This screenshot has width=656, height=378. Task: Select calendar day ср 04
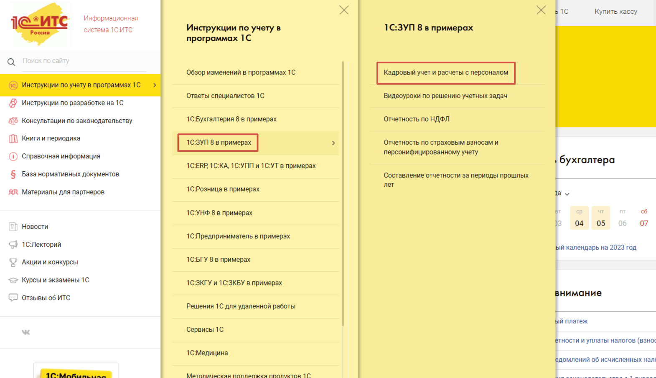pos(579,218)
